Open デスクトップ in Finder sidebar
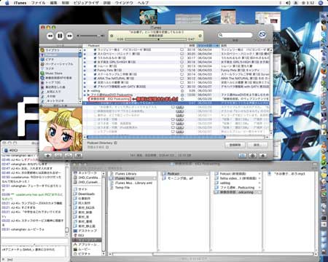 [x=85, y=231]
